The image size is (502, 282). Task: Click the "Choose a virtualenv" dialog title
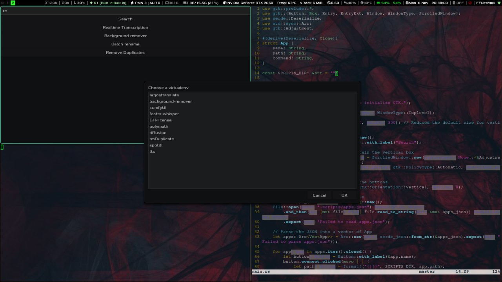[x=168, y=88]
